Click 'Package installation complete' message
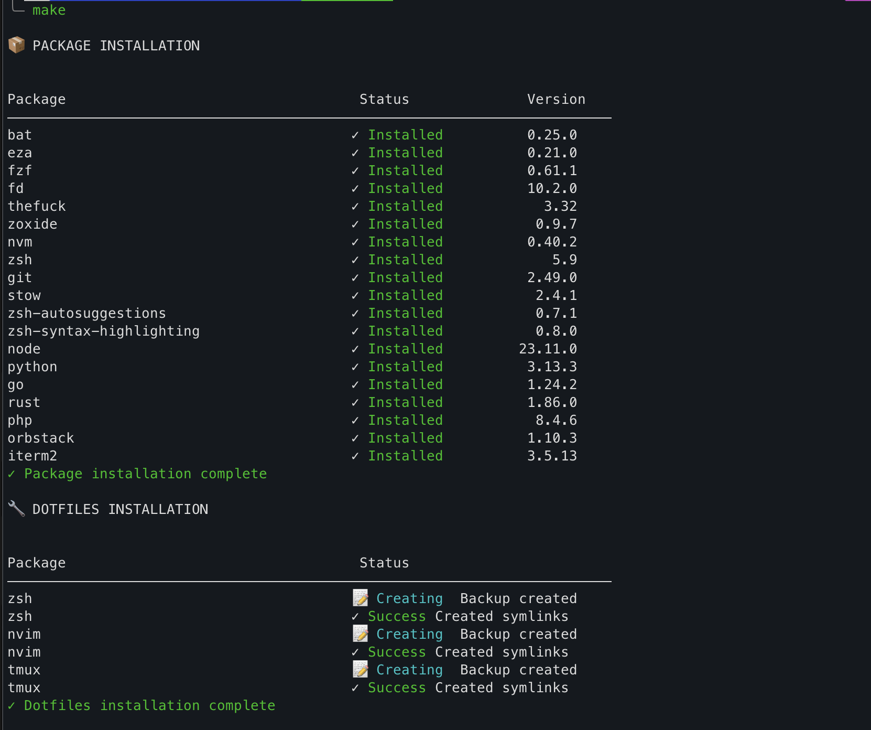871x730 pixels. tap(146, 474)
